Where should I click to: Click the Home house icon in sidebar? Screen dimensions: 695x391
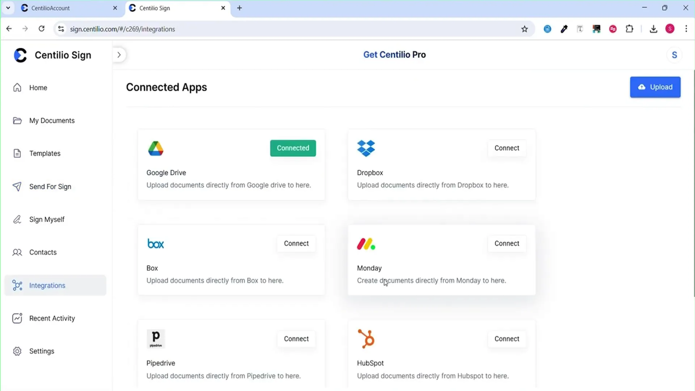(x=17, y=88)
